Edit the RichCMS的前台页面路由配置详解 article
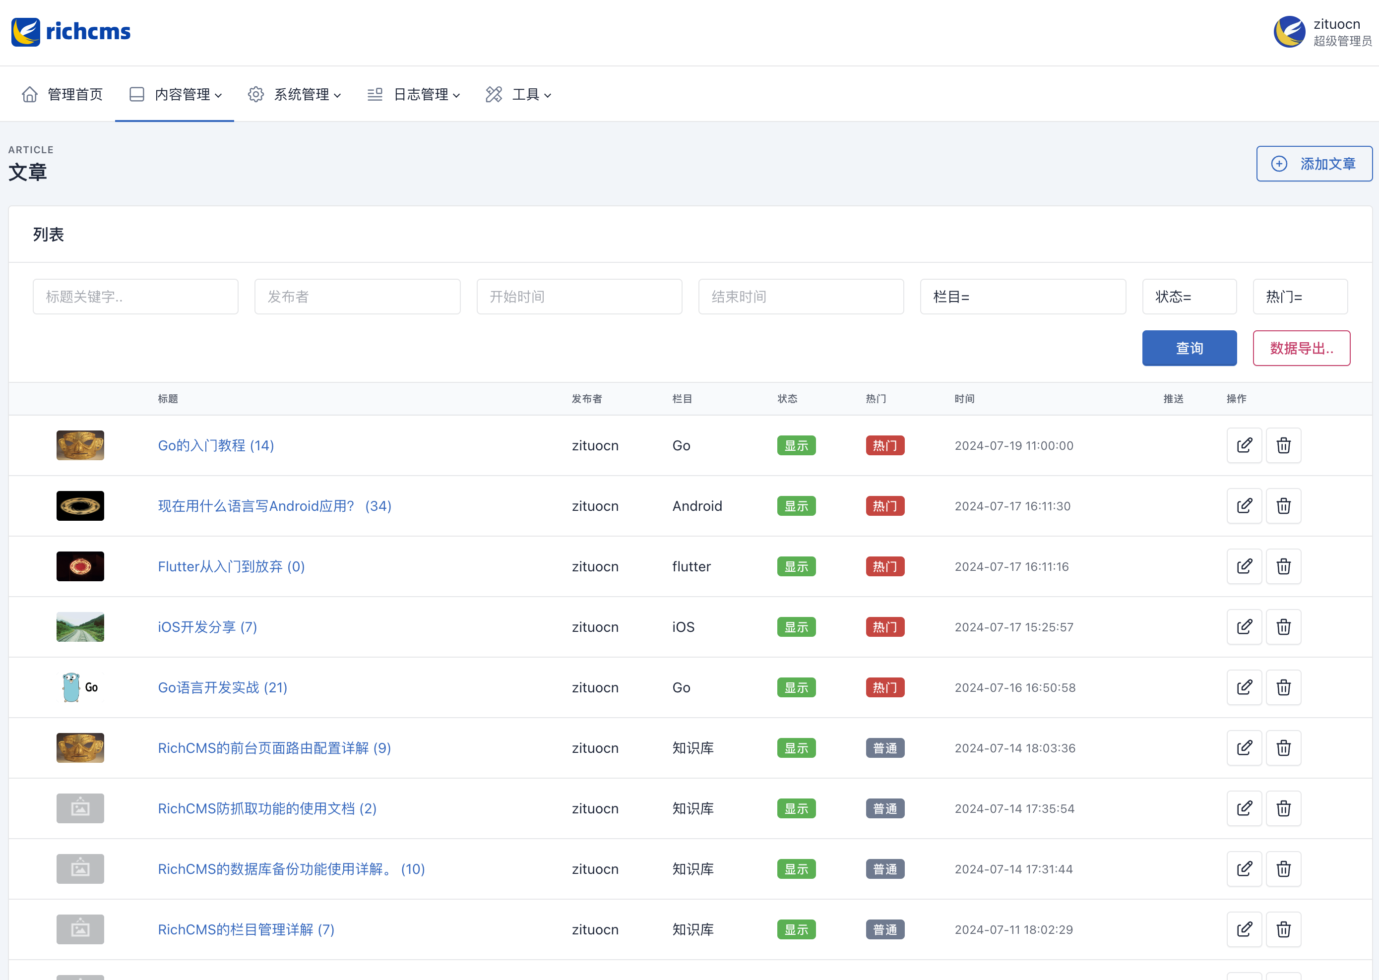This screenshot has height=980, width=1379. point(1244,748)
